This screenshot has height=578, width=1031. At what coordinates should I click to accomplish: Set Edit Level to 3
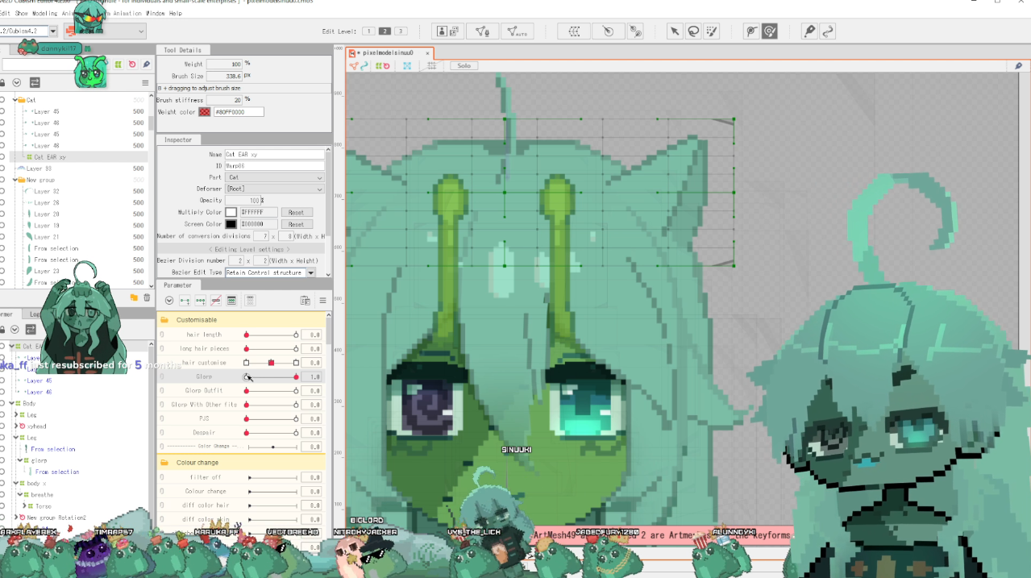401,31
